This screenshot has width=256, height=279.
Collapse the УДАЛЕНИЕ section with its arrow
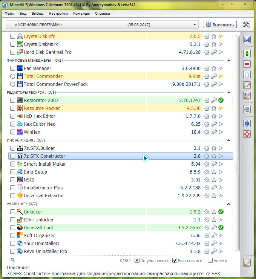click(228, 204)
